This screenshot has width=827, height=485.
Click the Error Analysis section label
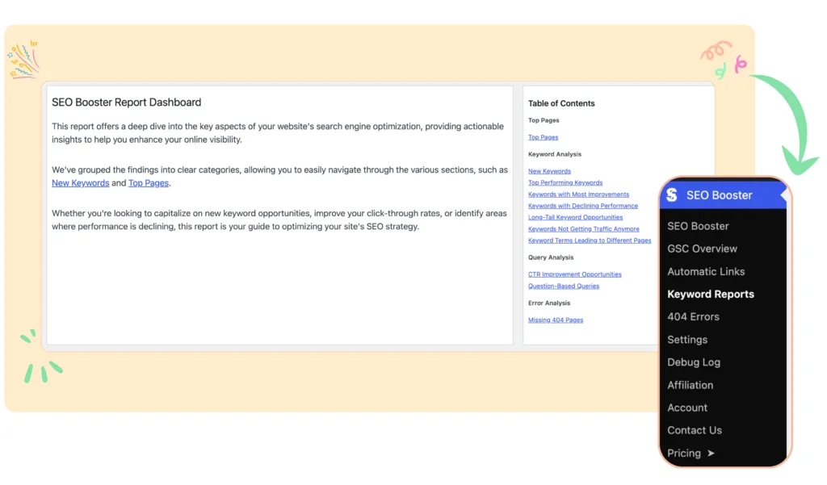pyautogui.click(x=549, y=303)
